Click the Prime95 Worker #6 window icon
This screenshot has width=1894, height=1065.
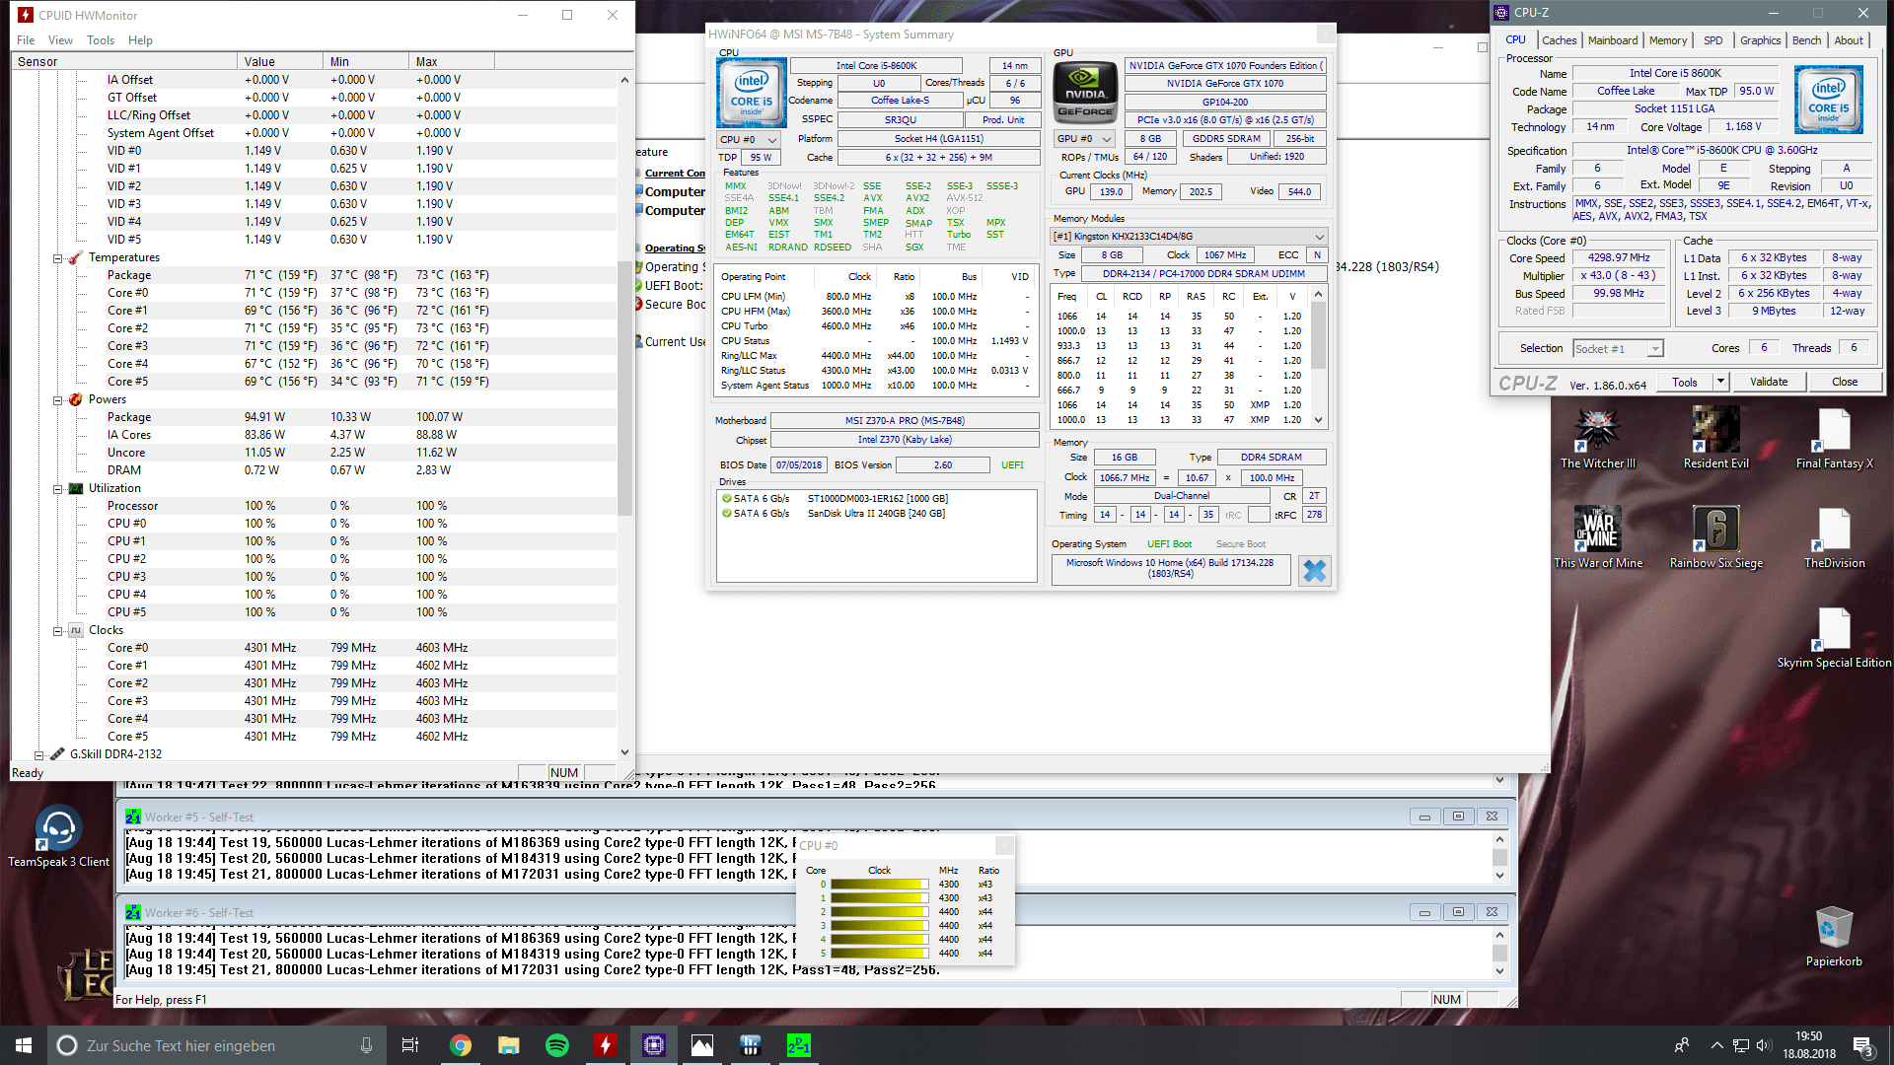tap(133, 913)
